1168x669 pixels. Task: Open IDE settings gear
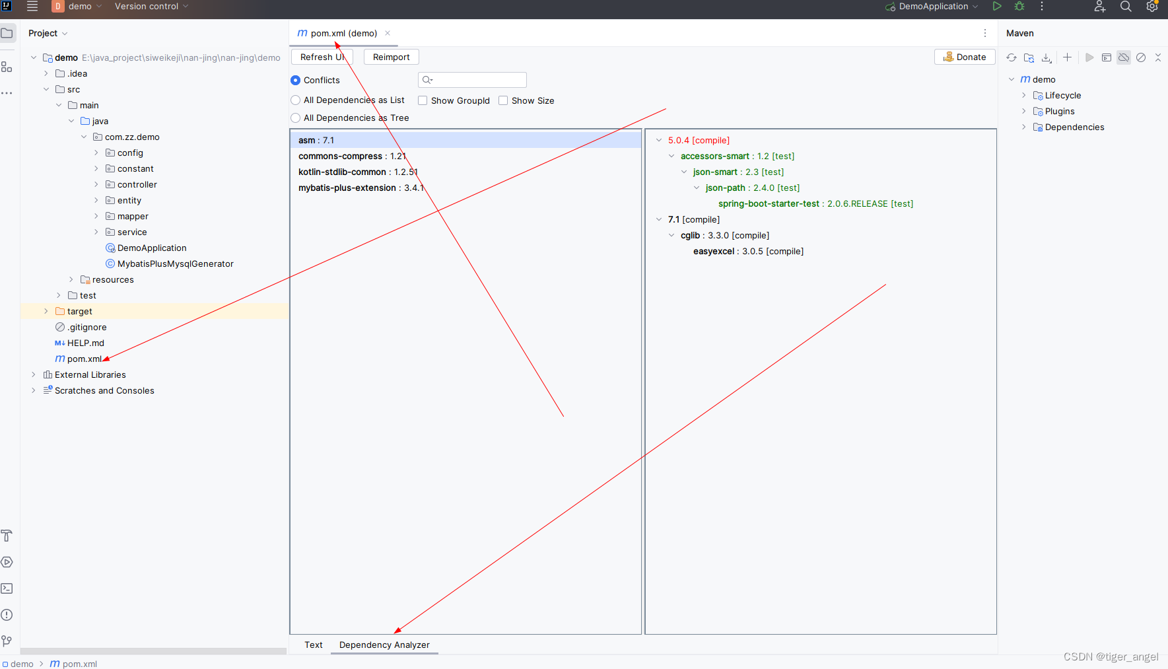pyautogui.click(x=1152, y=7)
